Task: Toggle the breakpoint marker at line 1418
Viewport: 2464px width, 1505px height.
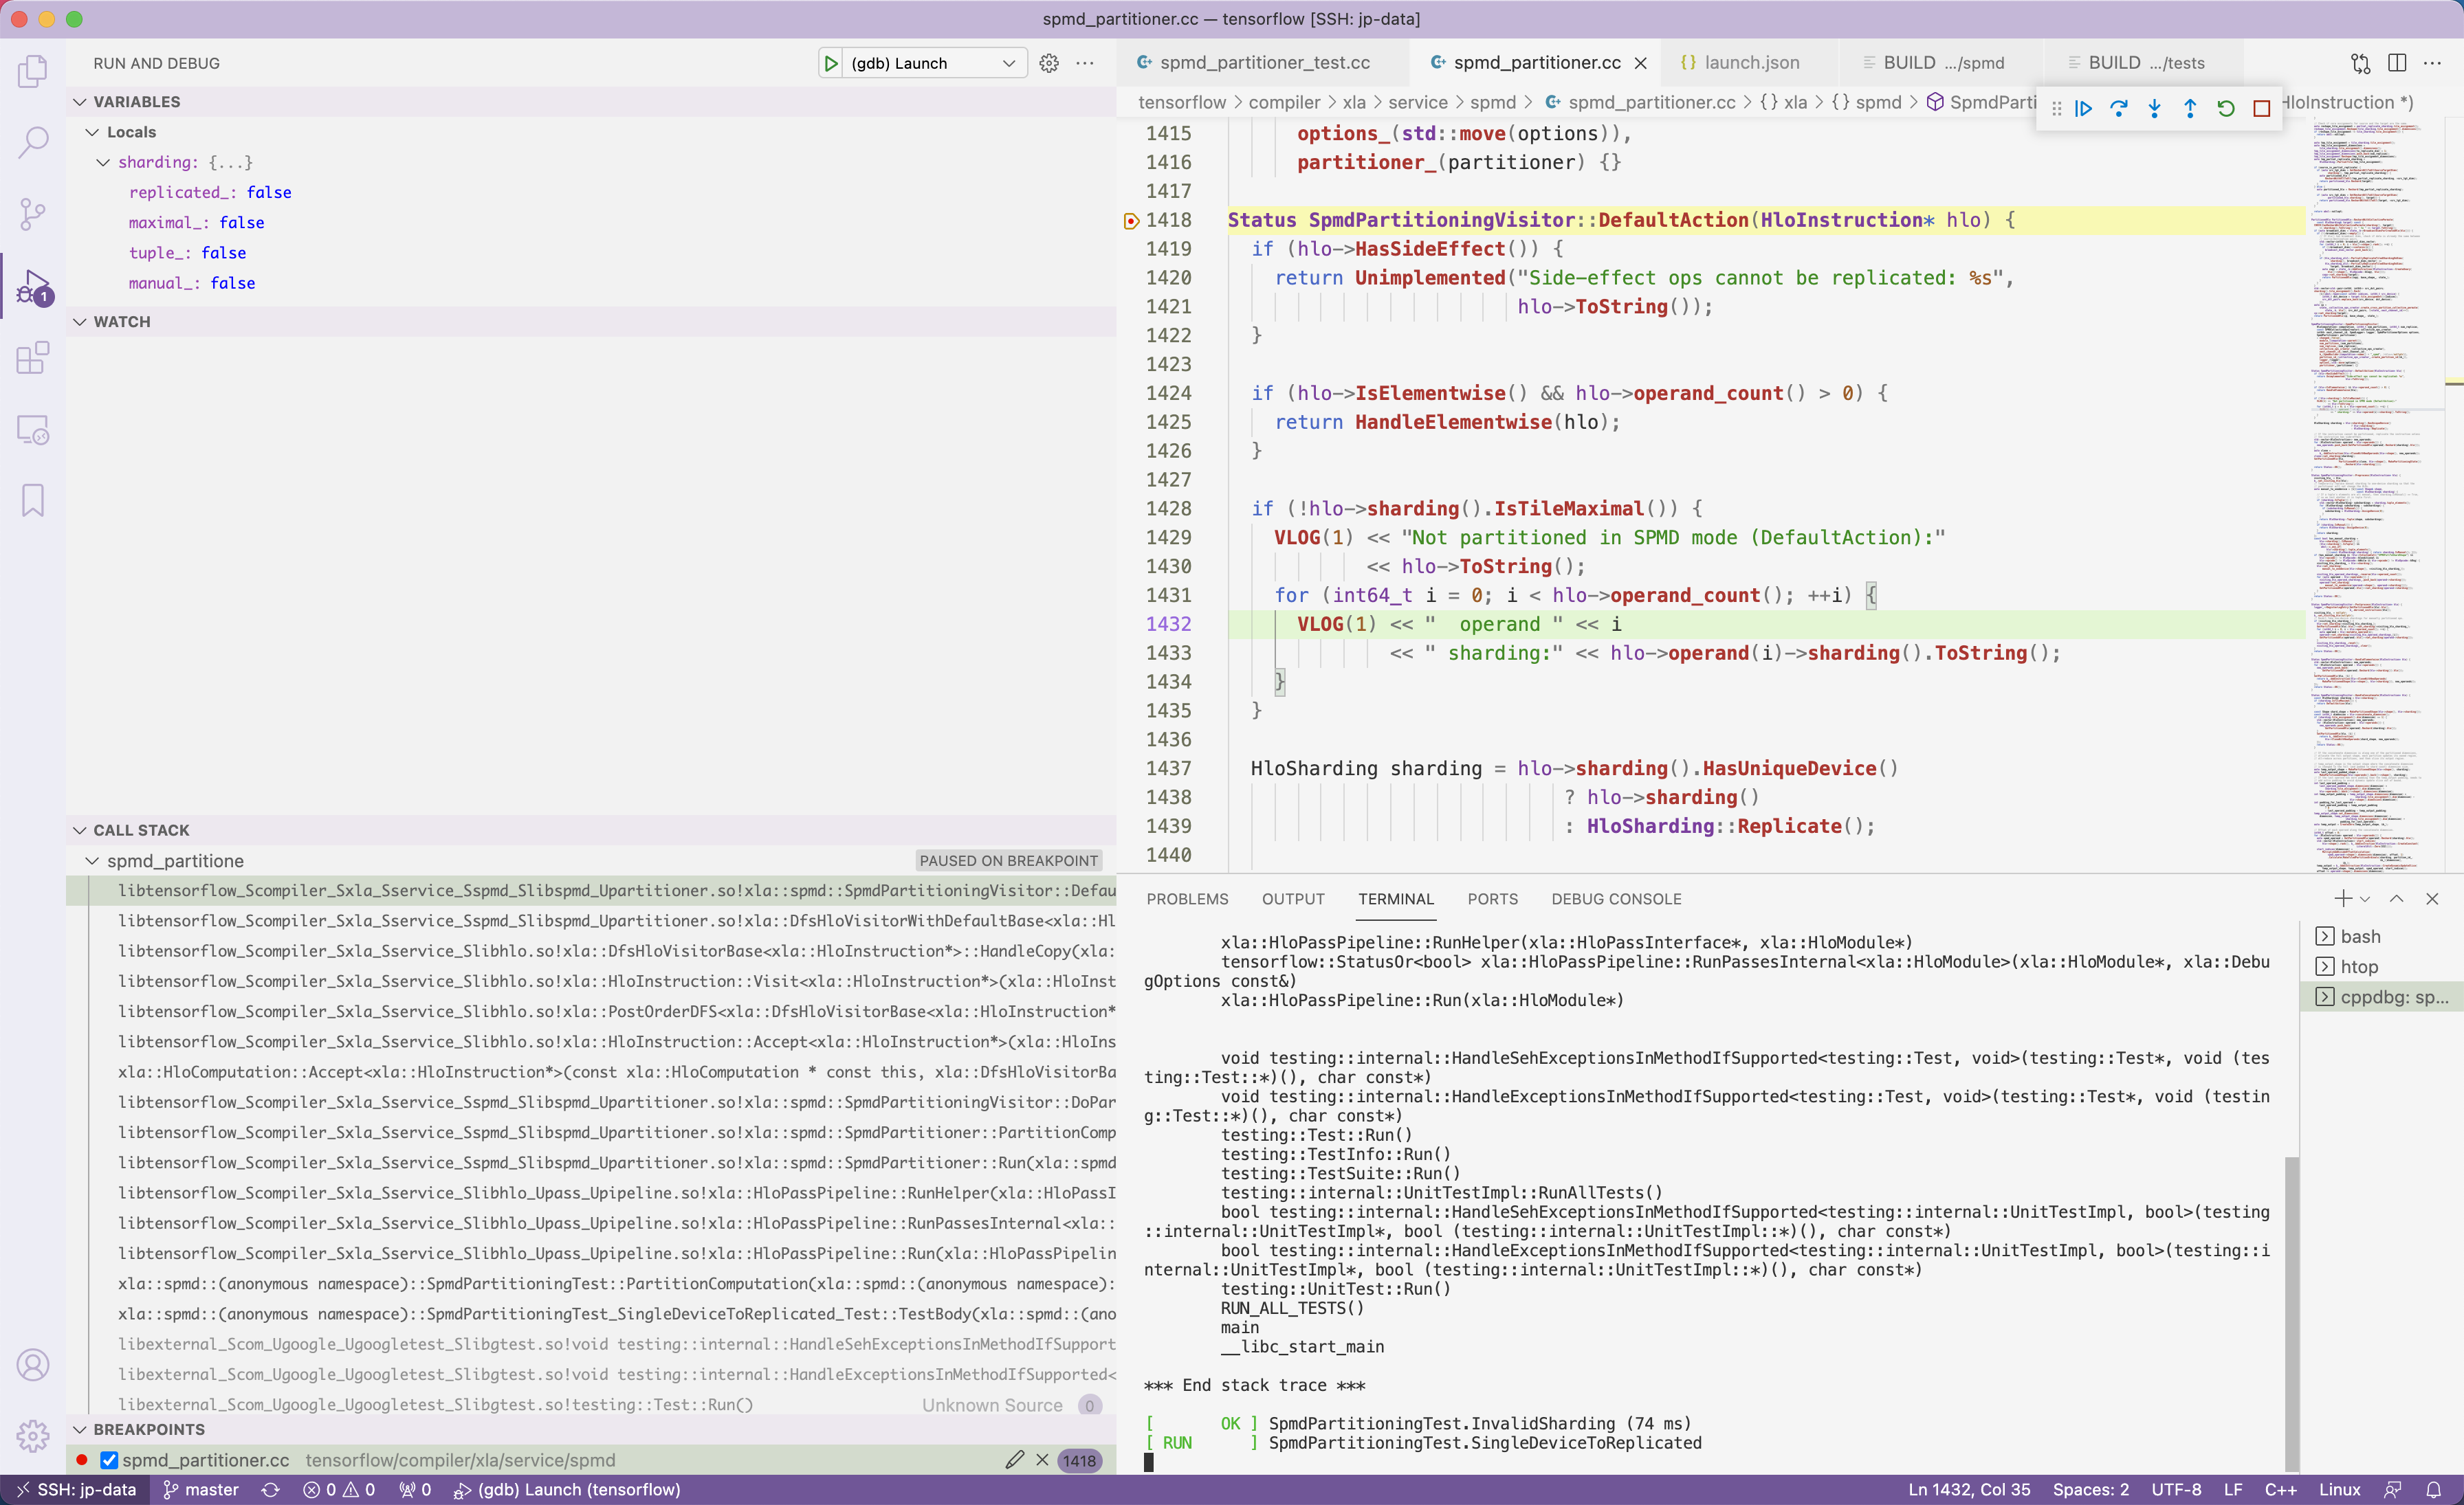Action: coord(1131,221)
